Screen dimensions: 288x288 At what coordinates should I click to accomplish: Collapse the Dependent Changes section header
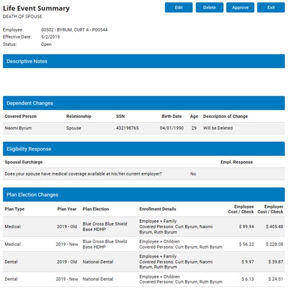click(x=144, y=103)
